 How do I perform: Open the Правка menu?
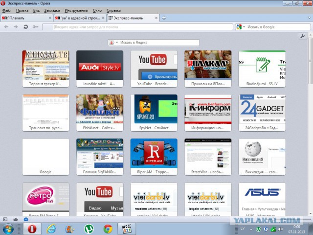[22, 10]
